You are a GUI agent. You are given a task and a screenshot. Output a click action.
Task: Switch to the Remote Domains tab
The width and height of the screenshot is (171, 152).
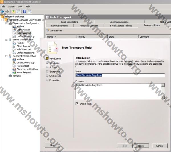[59, 26]
